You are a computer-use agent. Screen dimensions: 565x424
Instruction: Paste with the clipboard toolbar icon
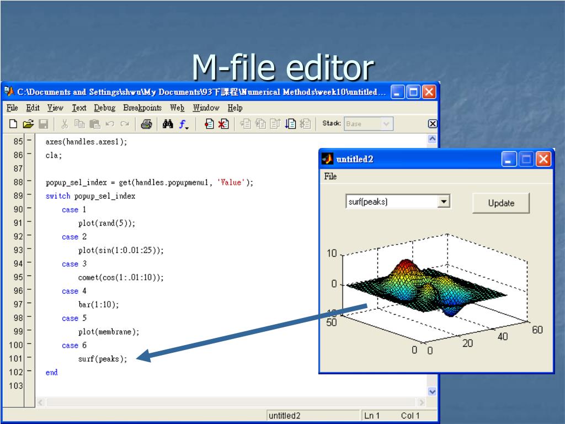pyautogui.click(x=95, y=124)
